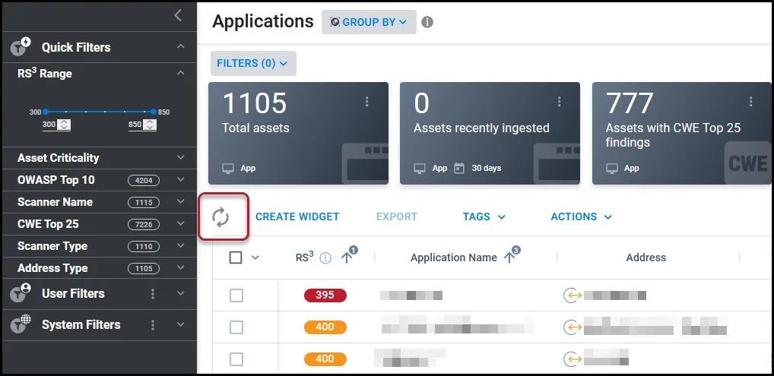Click the OWASP Top 10 count 4204
Screen dimensions: 774x376
coord(144,181)
